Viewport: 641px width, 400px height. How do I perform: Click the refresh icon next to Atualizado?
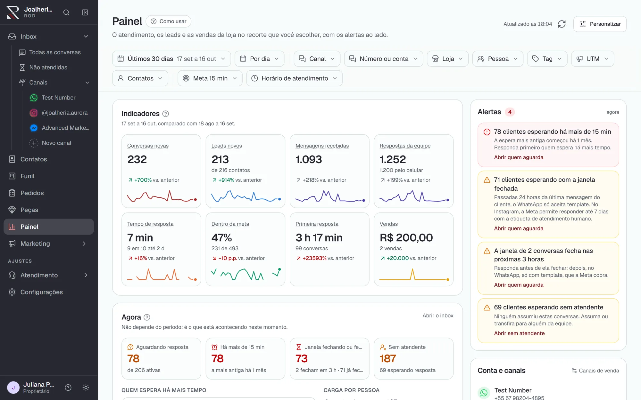(x=562, y=24)
